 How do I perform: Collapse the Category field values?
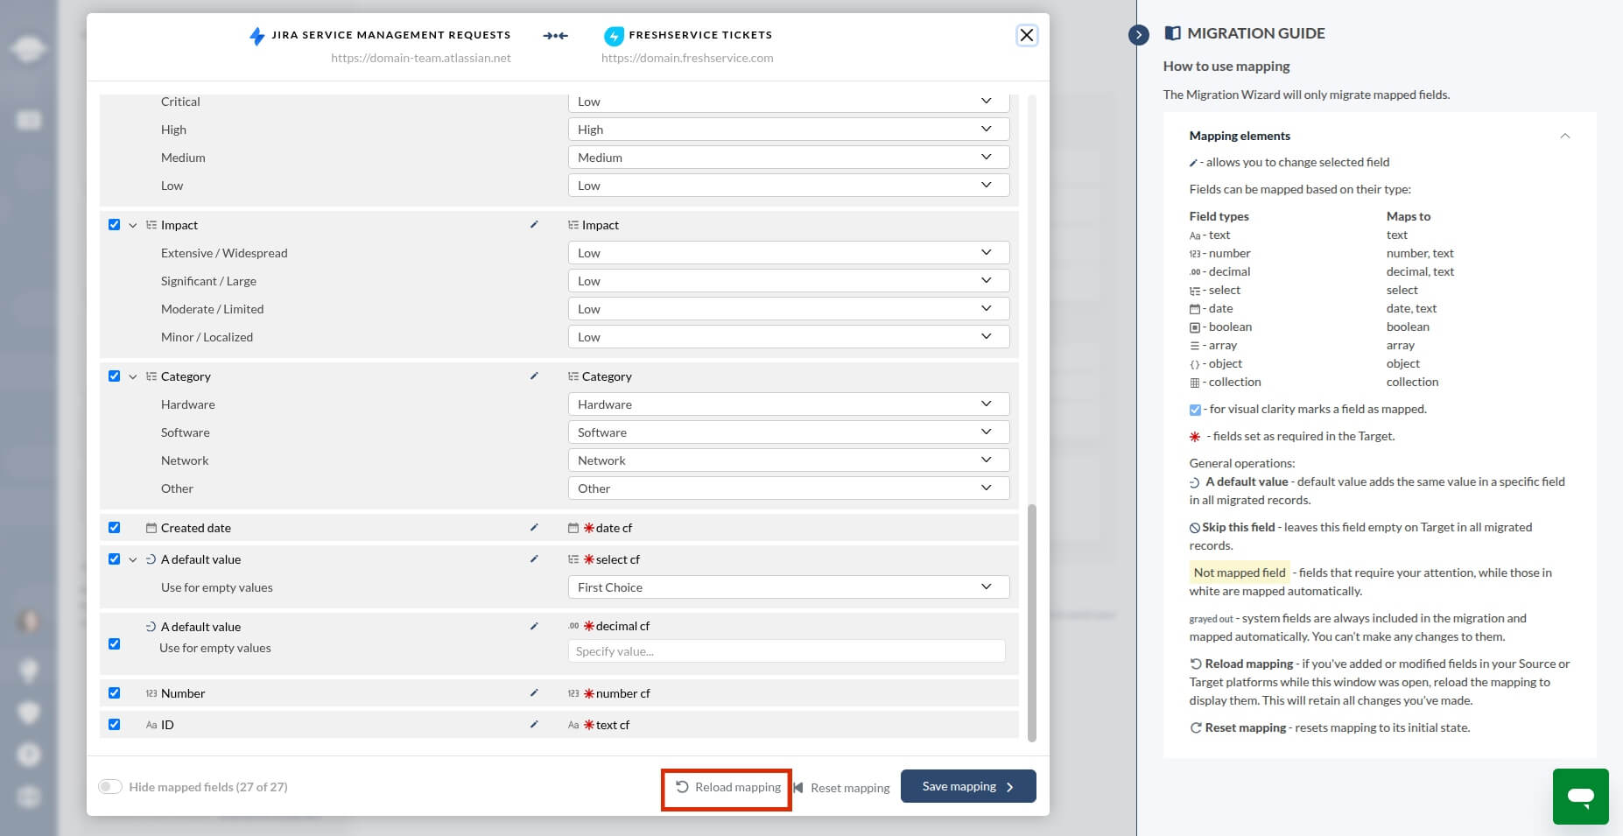pos(133,377)
